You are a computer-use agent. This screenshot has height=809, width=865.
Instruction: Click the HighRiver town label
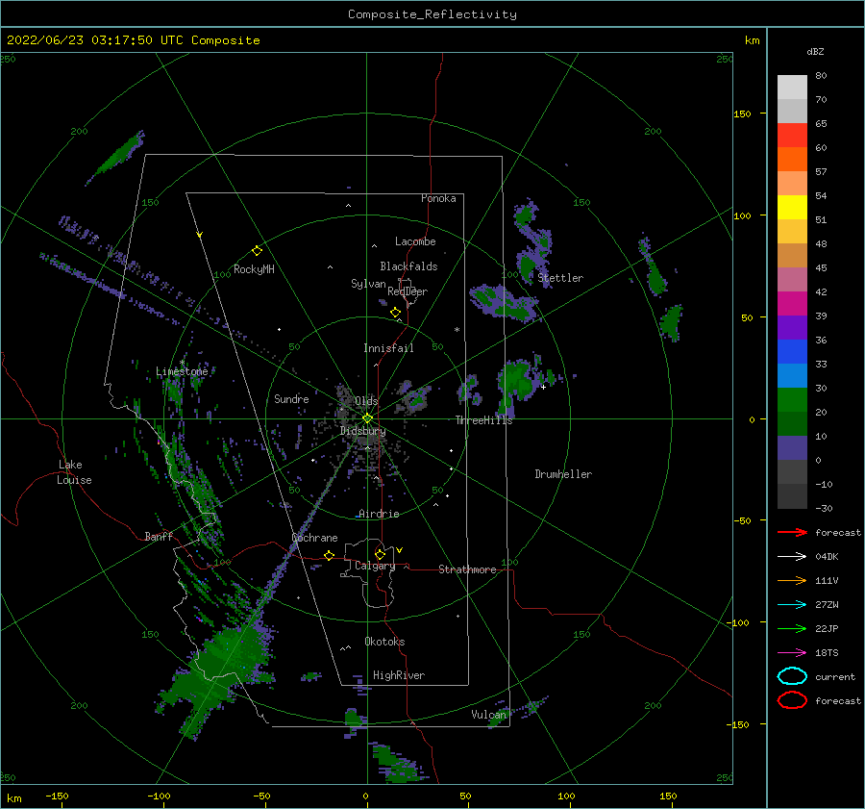(399, 675)
